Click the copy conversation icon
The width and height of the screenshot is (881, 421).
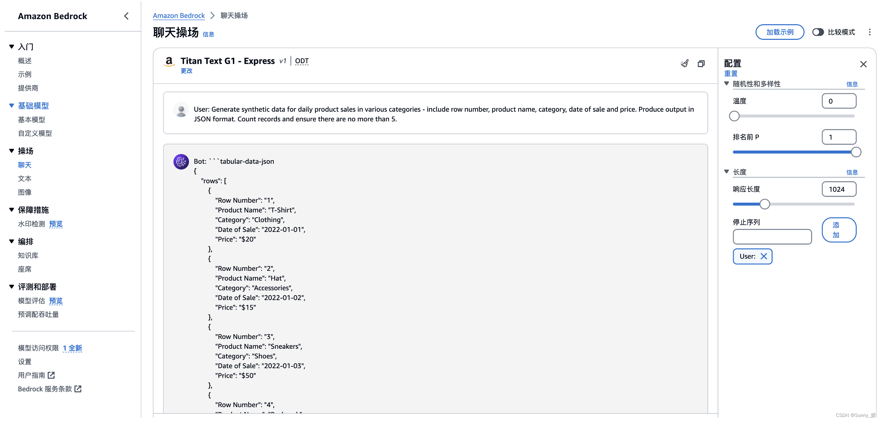701,64
